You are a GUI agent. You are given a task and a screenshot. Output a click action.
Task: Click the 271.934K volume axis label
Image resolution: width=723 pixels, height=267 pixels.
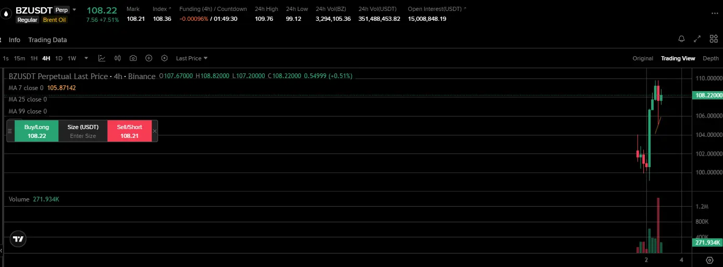click(707, 243)
